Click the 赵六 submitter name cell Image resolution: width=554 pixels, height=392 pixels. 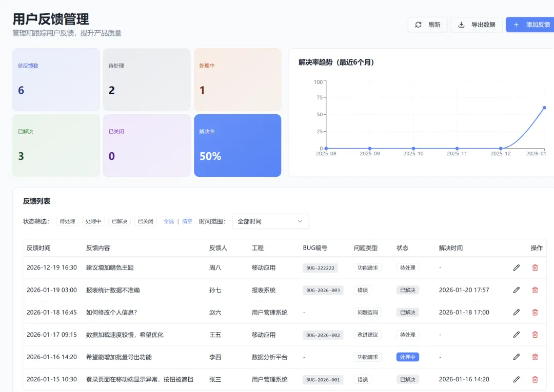tap(215, 312)
